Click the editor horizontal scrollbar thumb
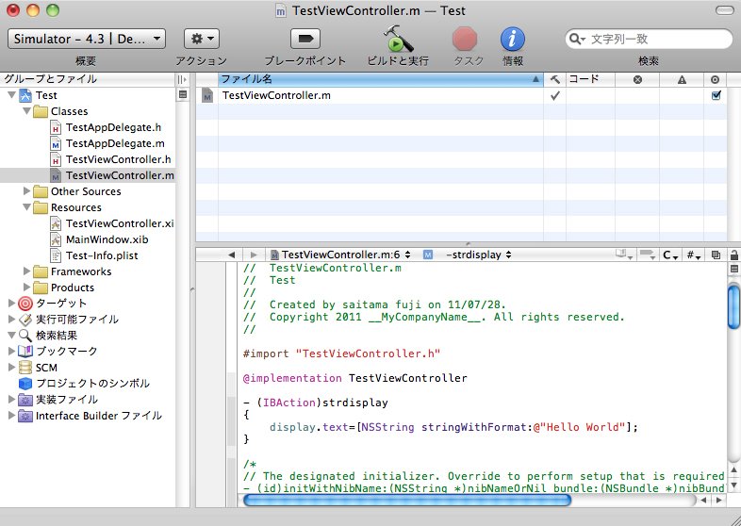 pos(407,500)
